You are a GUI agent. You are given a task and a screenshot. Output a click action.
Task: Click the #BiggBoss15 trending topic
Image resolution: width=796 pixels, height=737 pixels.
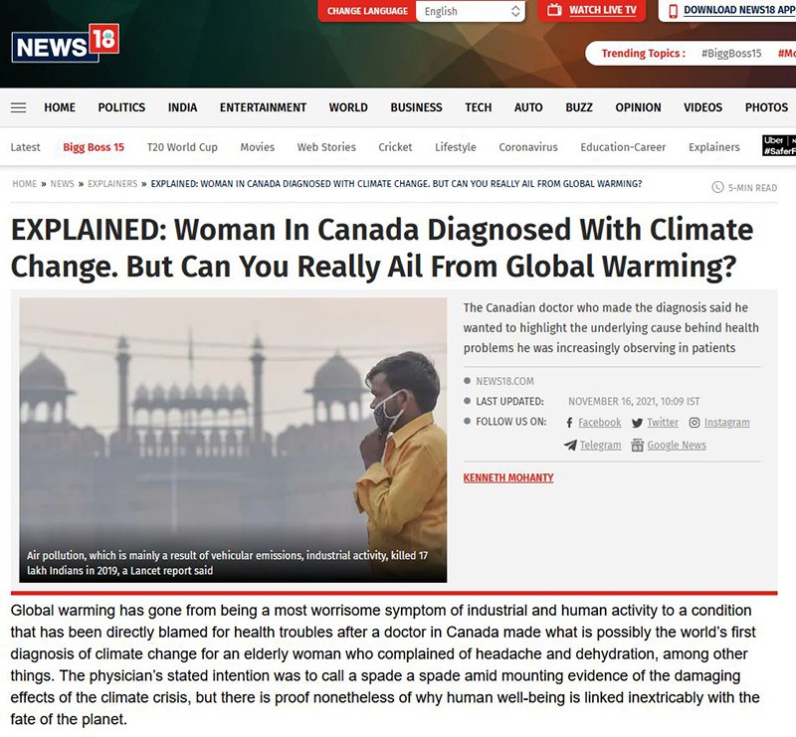(x=731, y=54)
